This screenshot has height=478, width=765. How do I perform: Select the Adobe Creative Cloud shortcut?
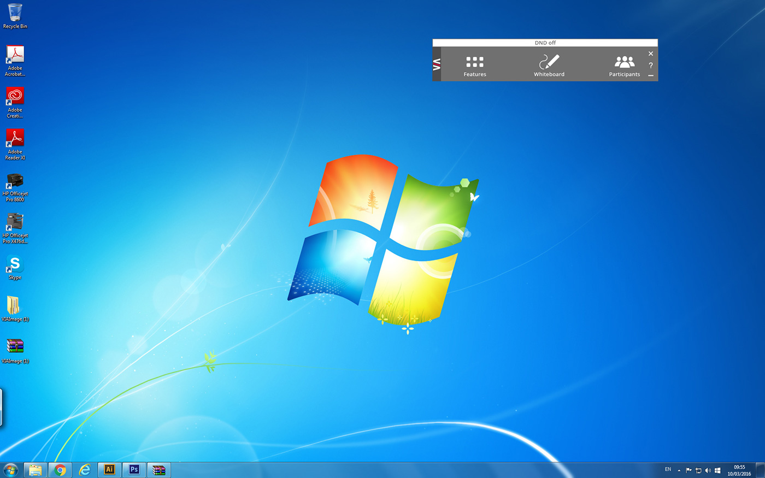tap(15, 103)
